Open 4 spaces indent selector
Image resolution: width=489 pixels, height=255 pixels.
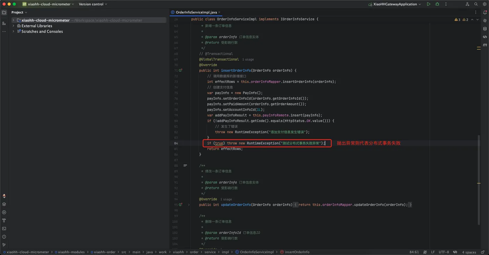tap(469, 252)
